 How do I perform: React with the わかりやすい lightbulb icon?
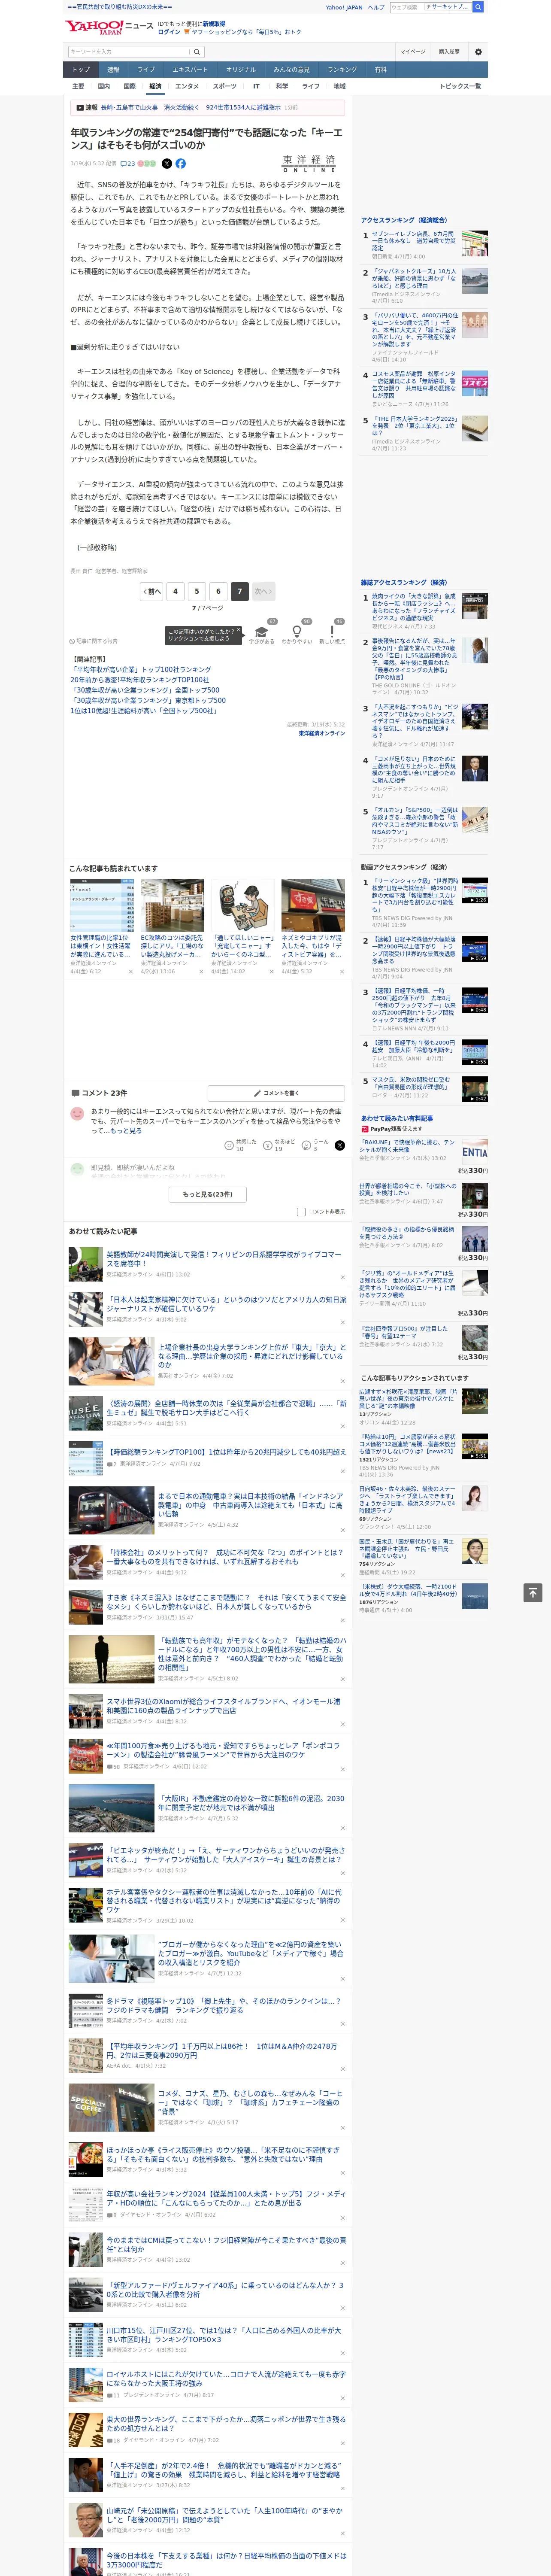pyautogui.click(x=297, y=631)
